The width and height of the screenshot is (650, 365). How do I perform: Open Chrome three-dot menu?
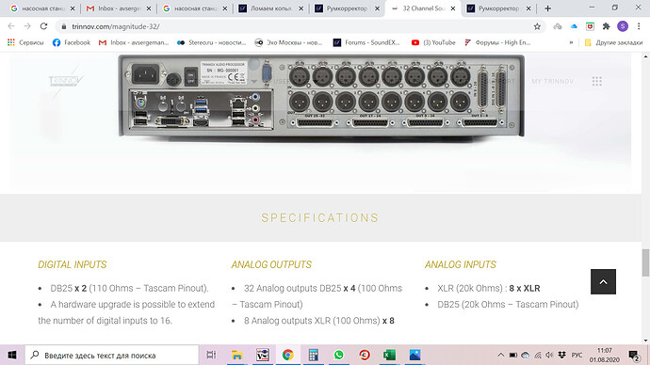click(x=639, y=26)
